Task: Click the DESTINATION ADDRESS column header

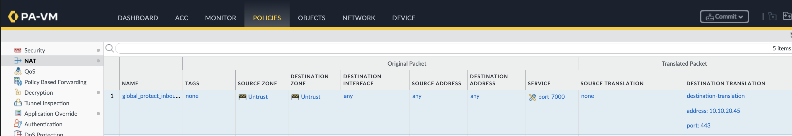Action: [x=489, y=80]
